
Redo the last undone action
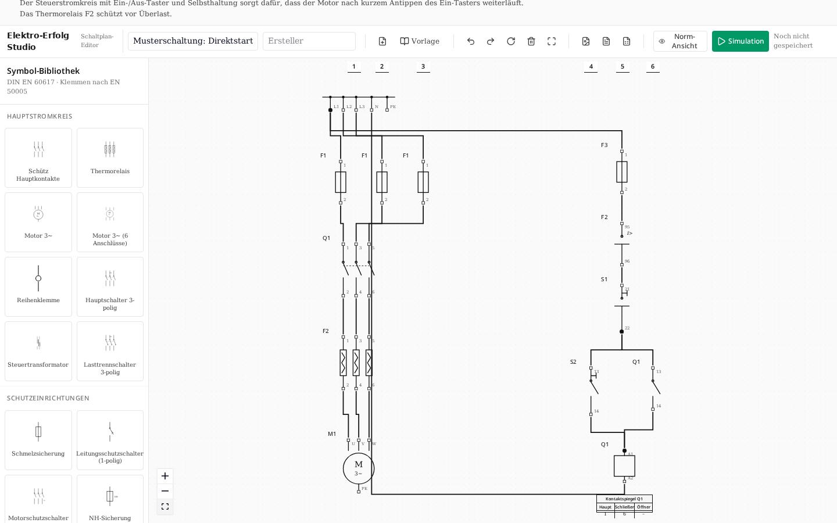pos(491,41)
